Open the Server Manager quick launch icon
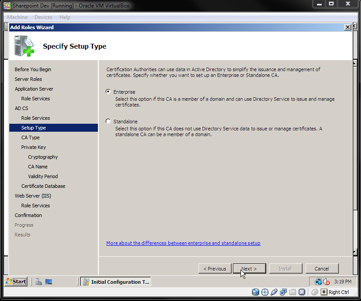Image resolution: width=361 pixels, height=301 pixels. 39,282
